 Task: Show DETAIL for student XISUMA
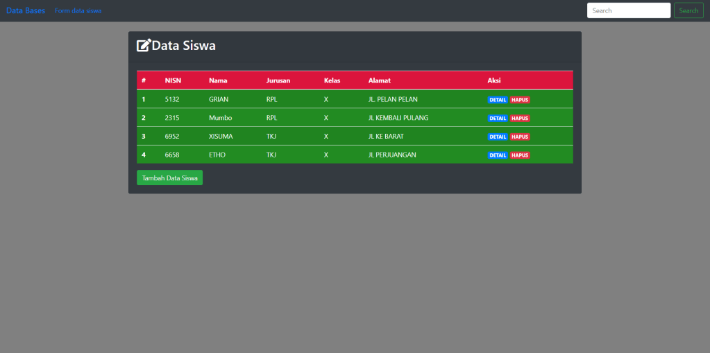498,137
